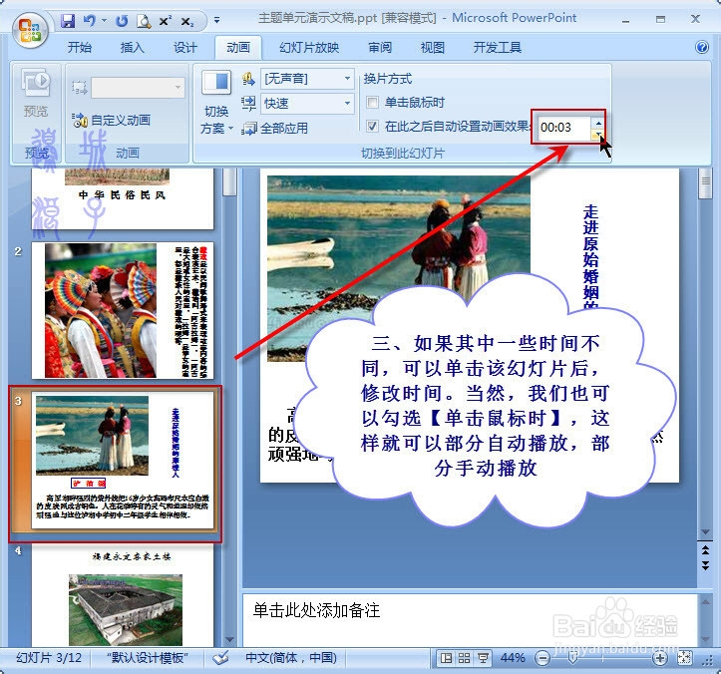The height and width of the screenshot is (674, 721).
Task: Switch to the 视图 tab
Action: click(432, 47)
